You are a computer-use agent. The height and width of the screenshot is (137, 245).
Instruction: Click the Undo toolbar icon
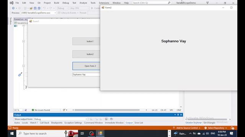(44, 8)
